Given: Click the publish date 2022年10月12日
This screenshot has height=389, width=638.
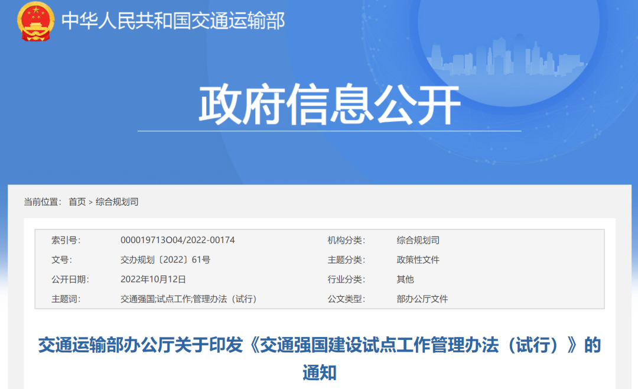Looking at the screenshot, I should [x=153, y=279].
